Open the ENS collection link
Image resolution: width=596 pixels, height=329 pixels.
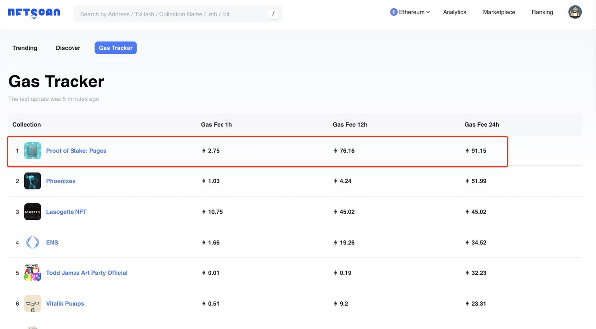pos(52,242)
